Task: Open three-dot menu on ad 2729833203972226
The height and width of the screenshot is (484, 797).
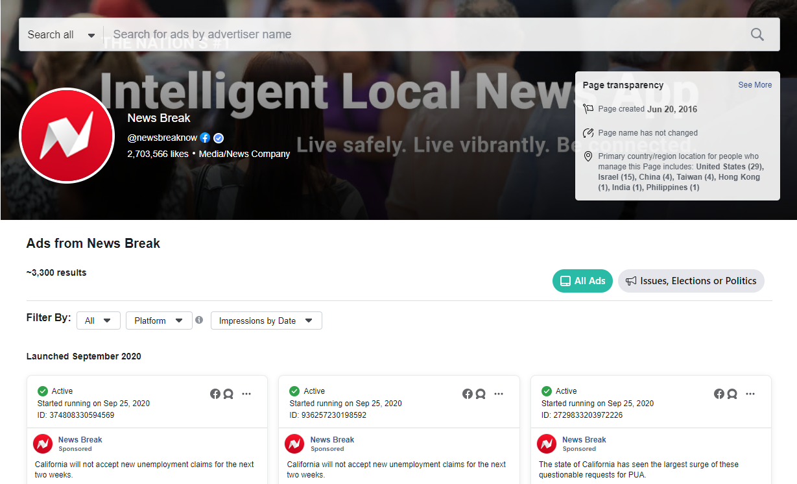Action: [750, 394]
